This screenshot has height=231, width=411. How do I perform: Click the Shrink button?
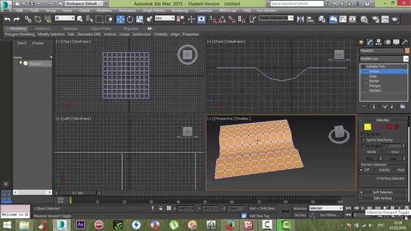click(x=371, y=152)
